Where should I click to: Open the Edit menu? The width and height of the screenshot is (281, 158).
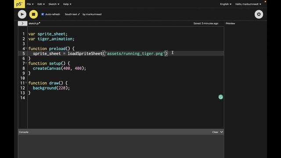41,4
